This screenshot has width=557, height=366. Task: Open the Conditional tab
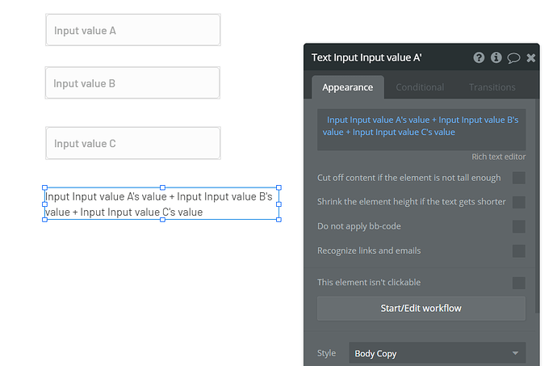[x=420, y=87]
